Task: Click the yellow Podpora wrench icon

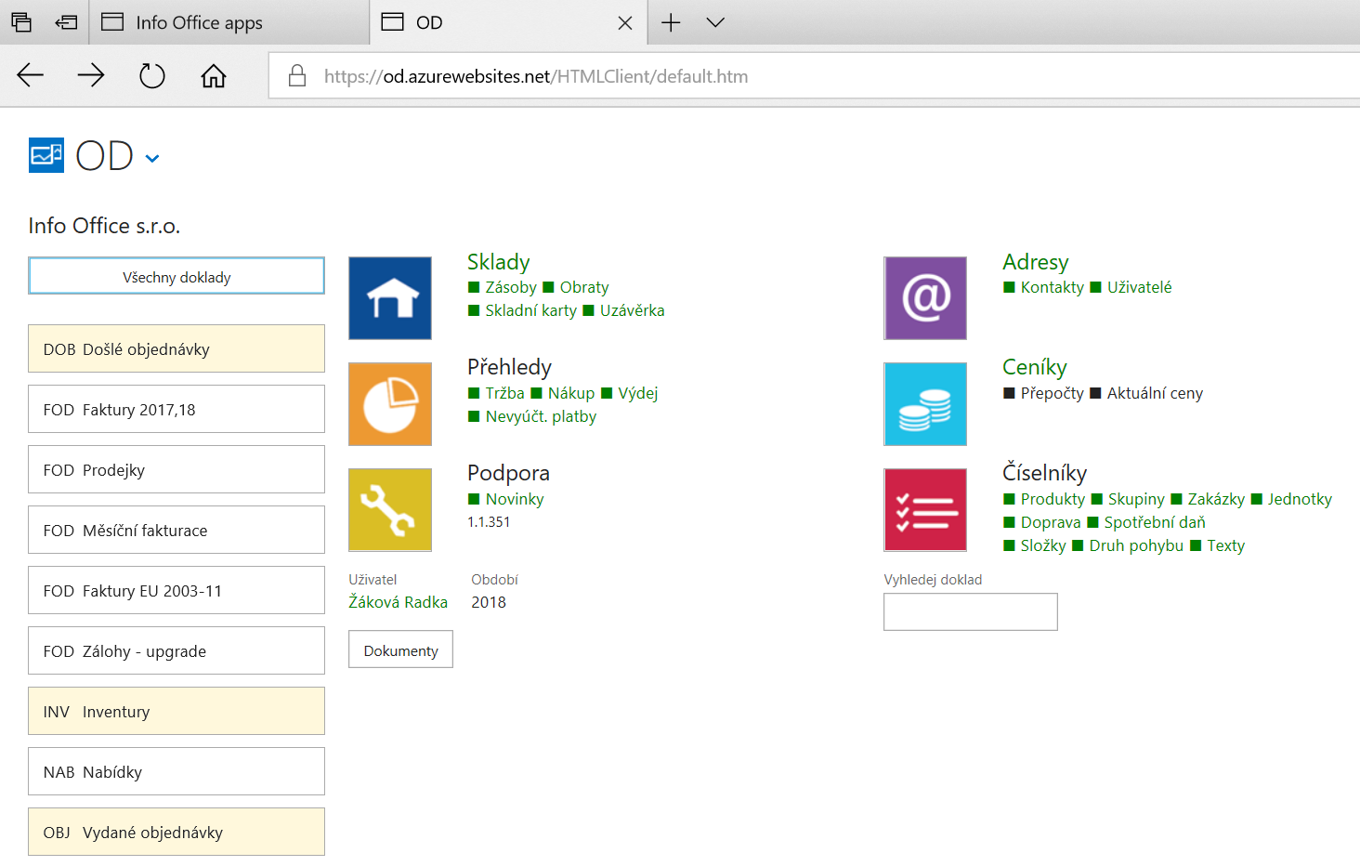Action: click(390, 510)
